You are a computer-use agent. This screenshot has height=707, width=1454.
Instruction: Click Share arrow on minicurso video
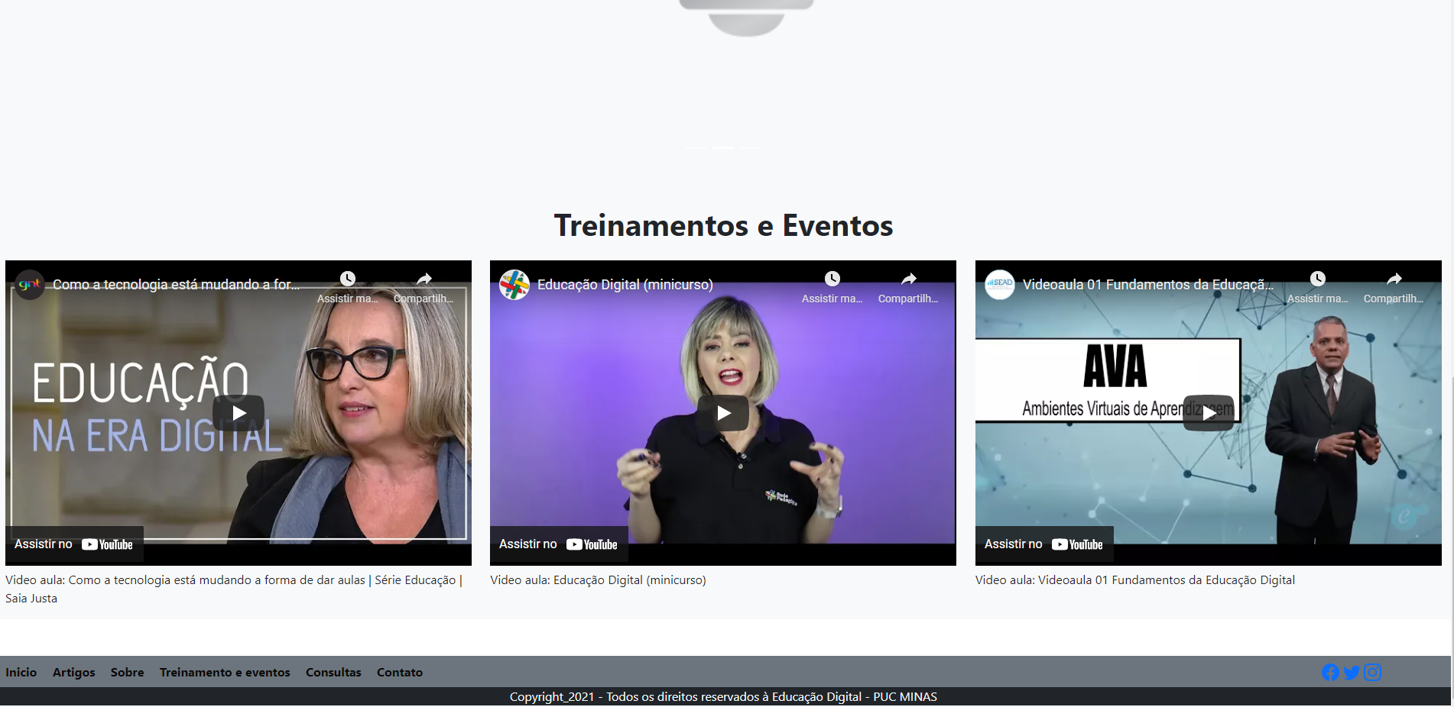point(909,279)
